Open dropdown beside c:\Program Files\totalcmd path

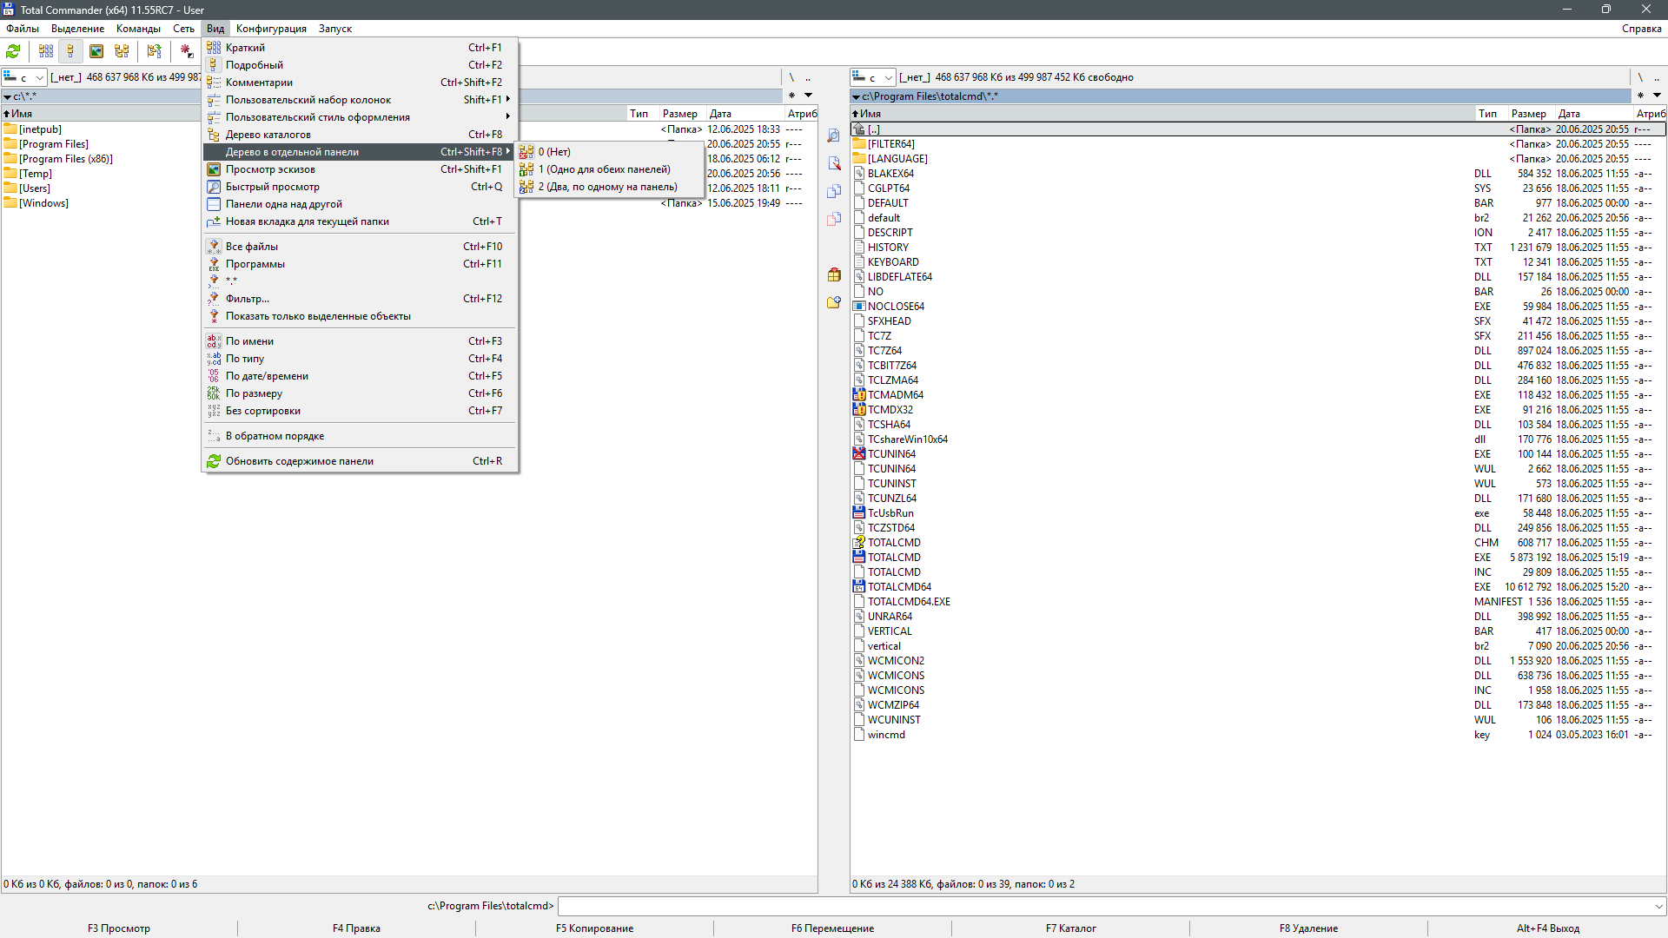pos(856,96)
